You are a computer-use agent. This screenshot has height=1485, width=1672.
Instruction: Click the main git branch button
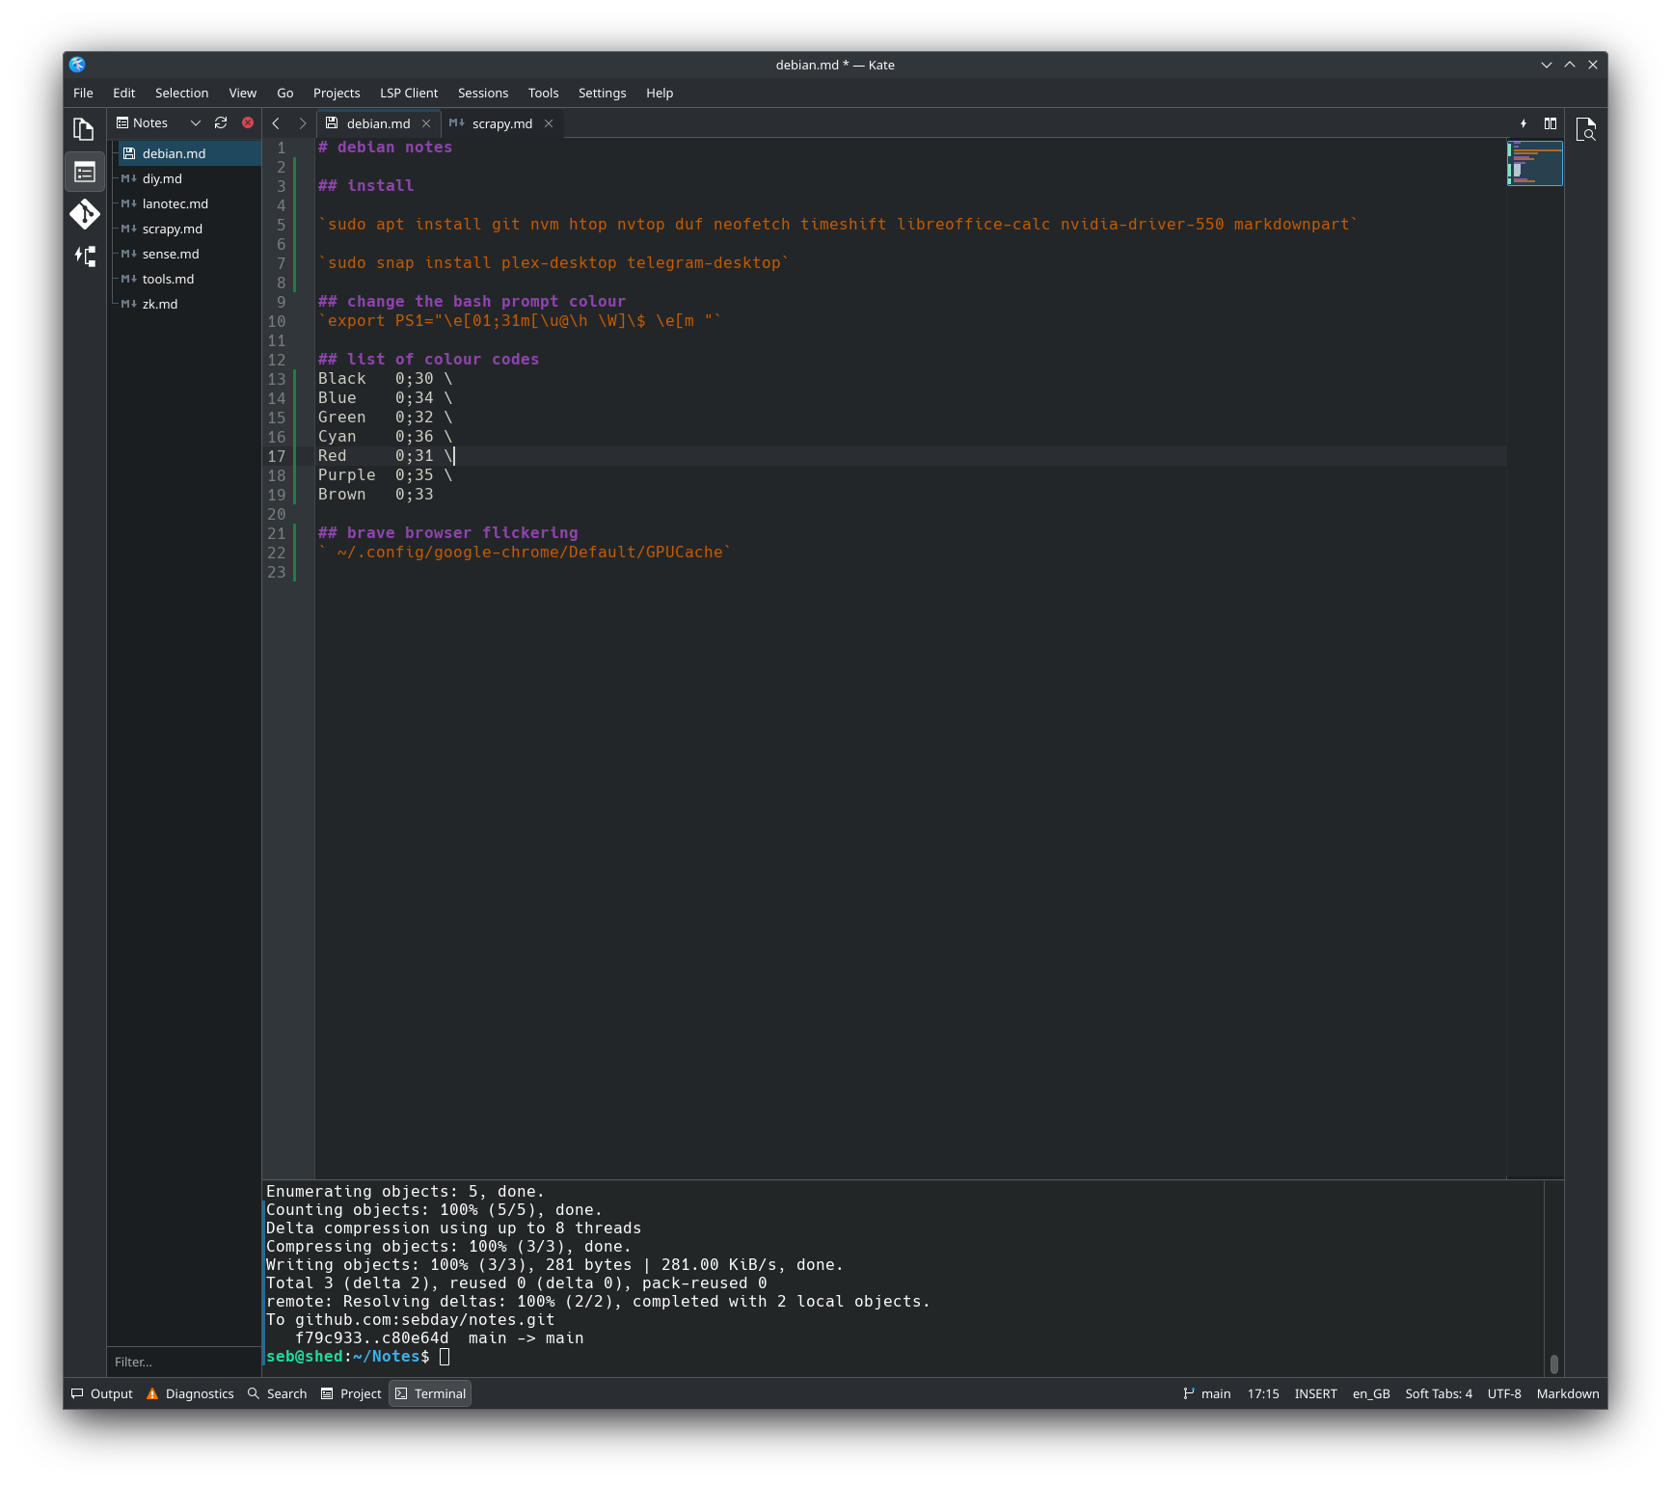point(1207,1393)
